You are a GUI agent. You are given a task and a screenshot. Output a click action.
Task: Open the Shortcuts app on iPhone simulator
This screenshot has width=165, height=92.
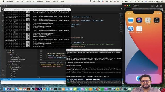[139, 20]
